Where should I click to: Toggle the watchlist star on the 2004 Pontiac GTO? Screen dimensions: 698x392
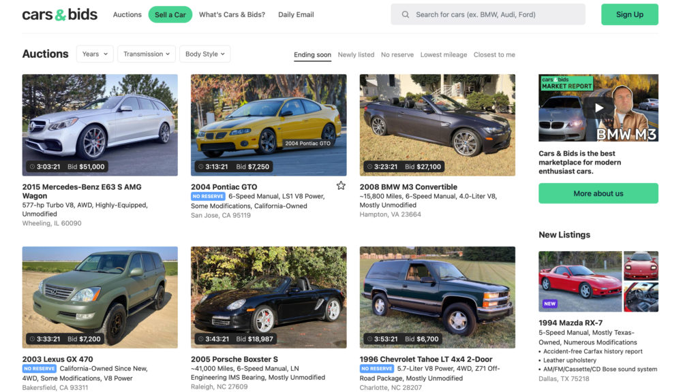pos(341,184)
